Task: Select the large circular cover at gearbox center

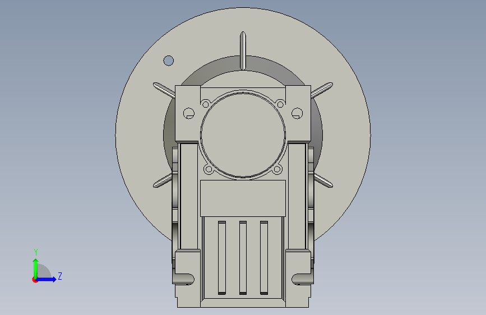Action: [x=243, y=135]
